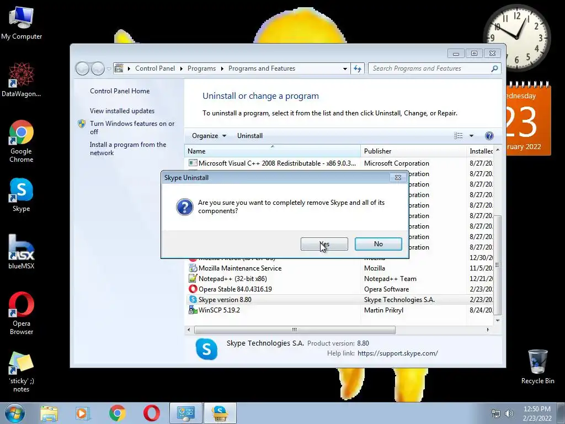Click Martin Prikryl publisher cell

pos(383,310)
